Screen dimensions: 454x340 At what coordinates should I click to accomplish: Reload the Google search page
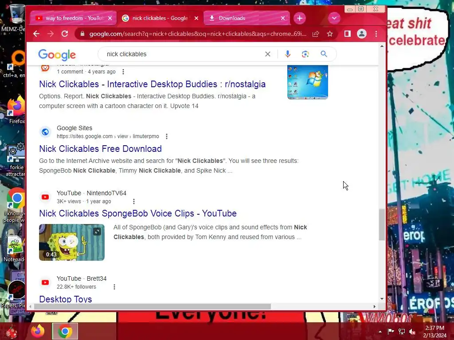[x=65, y=34]
